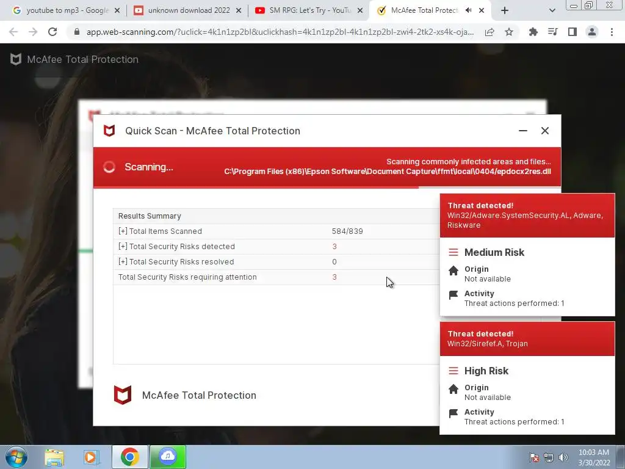625x469 pixels.
Task: Bookmark this page with star
Action: [x=509, y=32]
